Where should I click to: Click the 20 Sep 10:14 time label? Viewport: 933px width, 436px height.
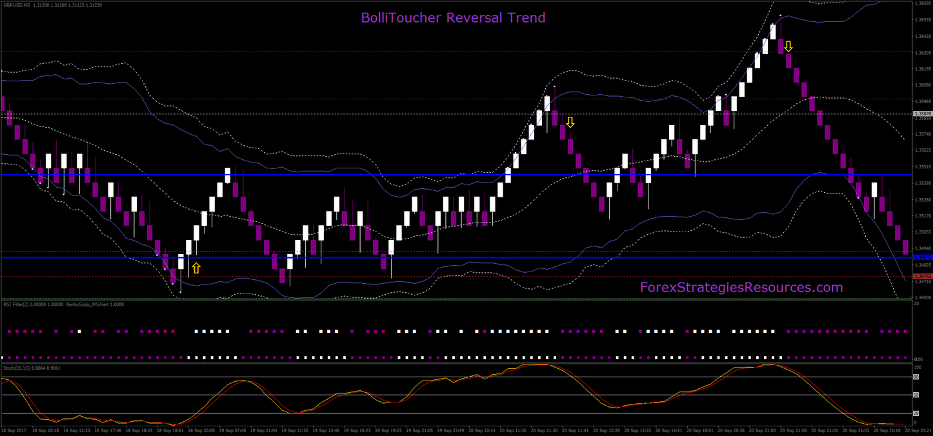481,430
